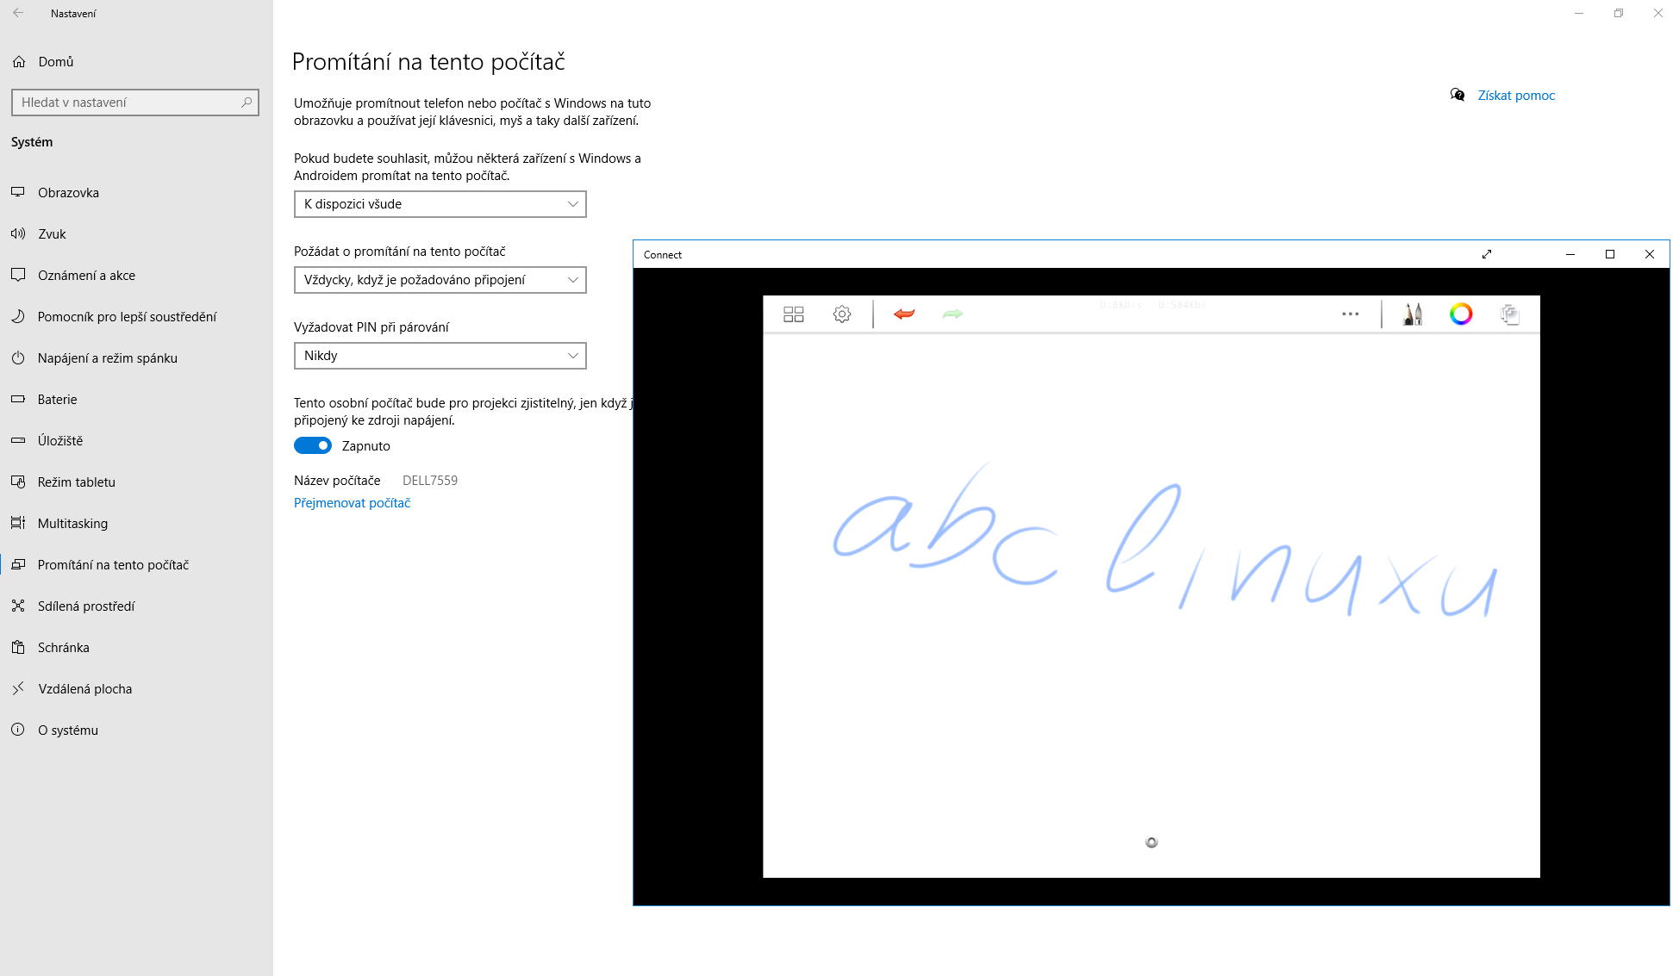Expand 'Vždycky, když je požadováno připojení' dropdown
This screenshot has width=1673, height=976.
(x=440, y=280)
